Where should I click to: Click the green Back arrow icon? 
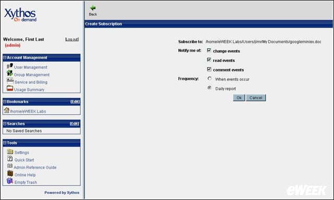pos(93,8)
